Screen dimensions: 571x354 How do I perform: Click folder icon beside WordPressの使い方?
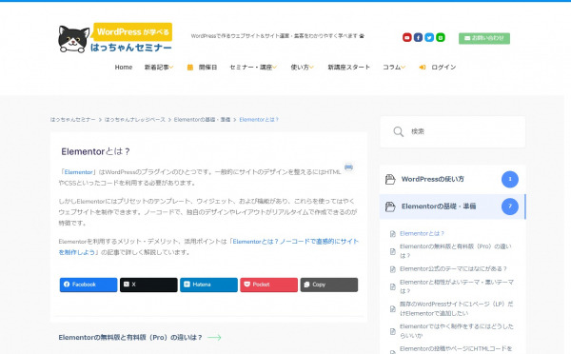click(x=390, y=179)
